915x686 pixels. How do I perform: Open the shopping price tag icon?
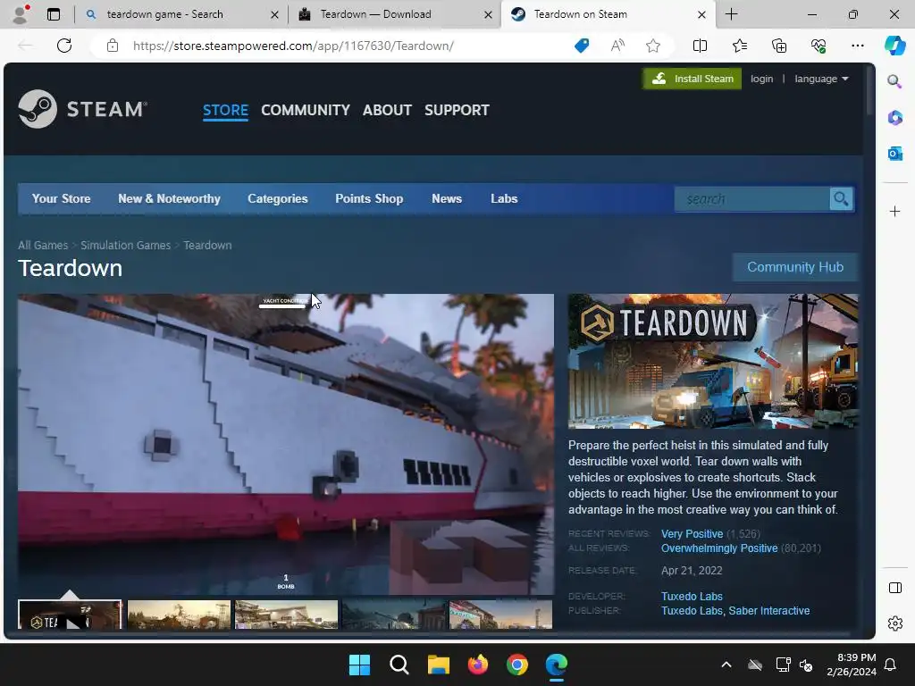[x=582, y=46]
